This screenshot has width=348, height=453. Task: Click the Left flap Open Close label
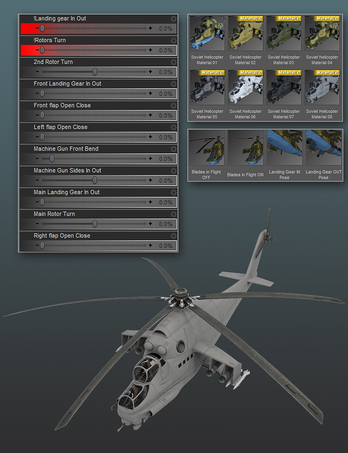pyautogui.click(x=61, y=127)
